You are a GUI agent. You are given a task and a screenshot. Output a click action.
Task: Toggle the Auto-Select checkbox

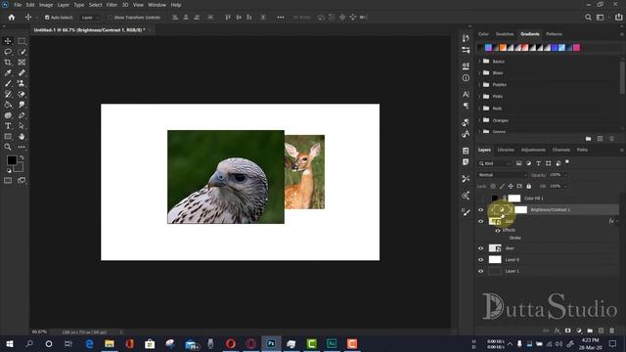[47, 18]
